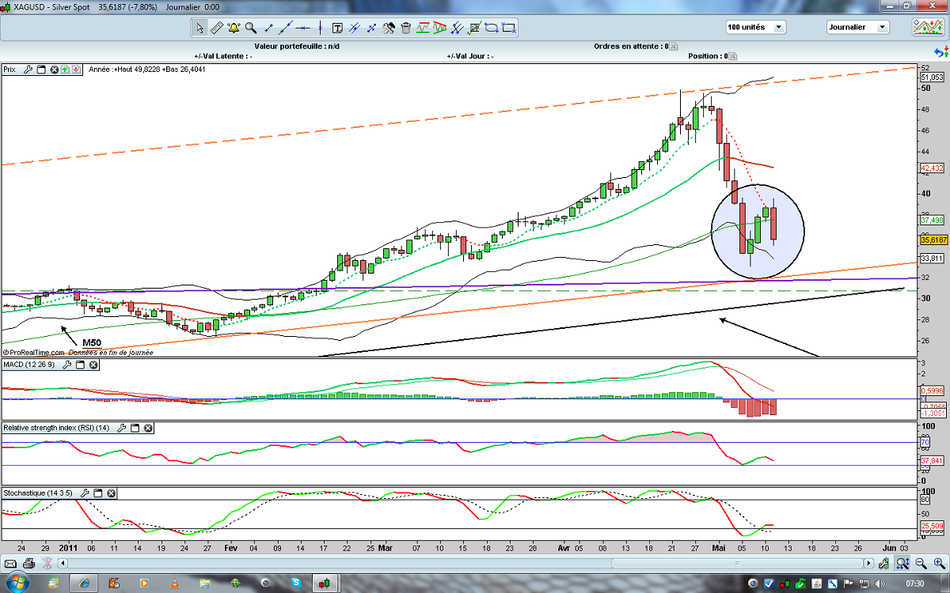
Task: Select the text annotation tool
Action: pyautogui.click(x=337, y=28)
